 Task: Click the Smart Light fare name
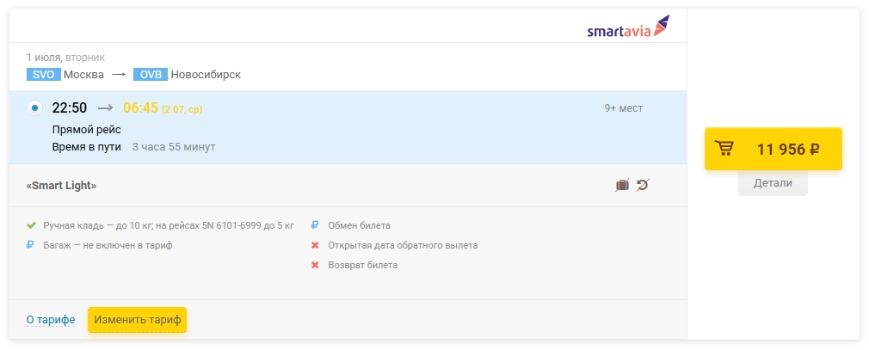[62, 185]
